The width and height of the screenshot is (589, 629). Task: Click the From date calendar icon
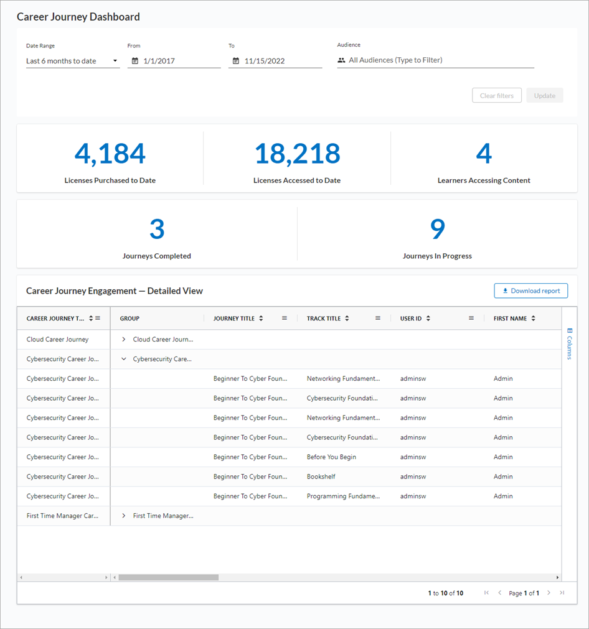[x=134, y=61]
